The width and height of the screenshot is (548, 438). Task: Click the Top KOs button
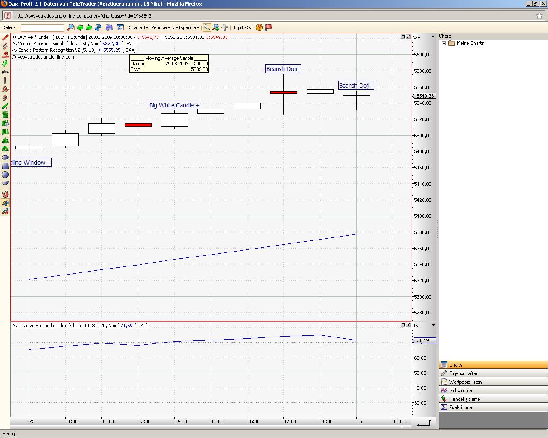[242, 27]
